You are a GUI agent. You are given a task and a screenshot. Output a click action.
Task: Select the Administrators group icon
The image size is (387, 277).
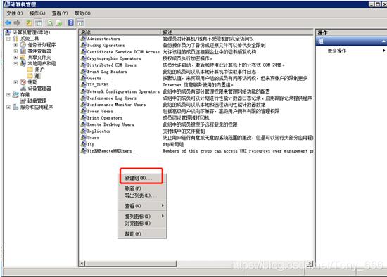[x=84, y=39]
